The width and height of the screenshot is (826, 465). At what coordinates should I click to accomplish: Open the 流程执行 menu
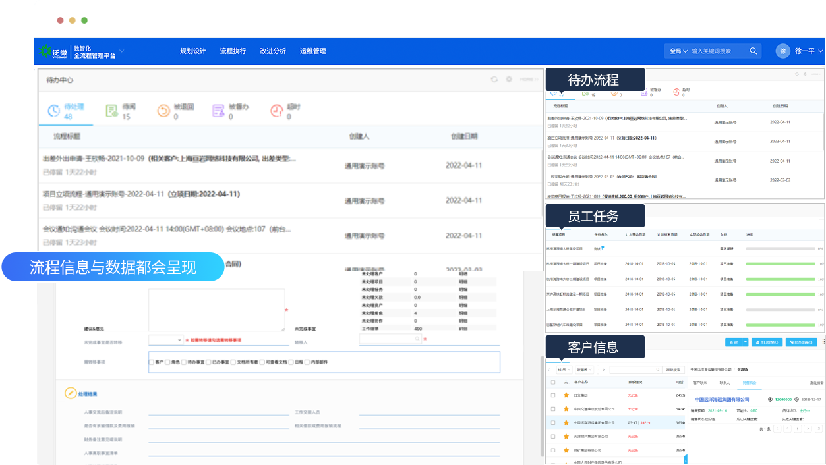click(x=233, y=51)
